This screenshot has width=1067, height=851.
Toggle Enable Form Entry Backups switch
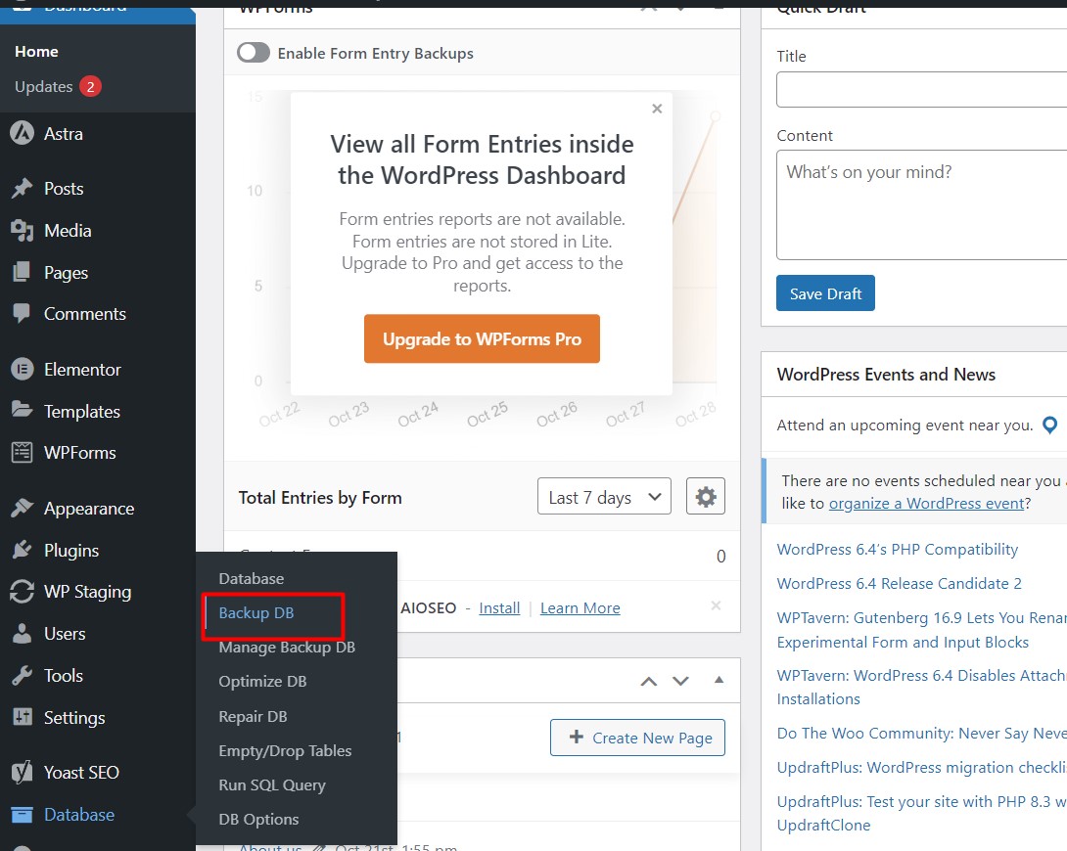coord(254,53)
